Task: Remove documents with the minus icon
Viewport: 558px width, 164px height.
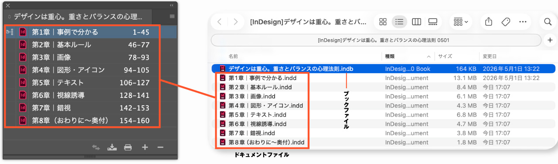Action: click(160, 147)
